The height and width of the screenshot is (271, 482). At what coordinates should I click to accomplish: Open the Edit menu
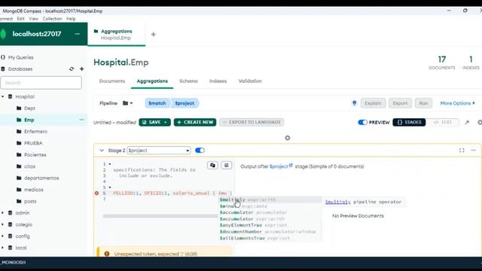click(20, 19)
